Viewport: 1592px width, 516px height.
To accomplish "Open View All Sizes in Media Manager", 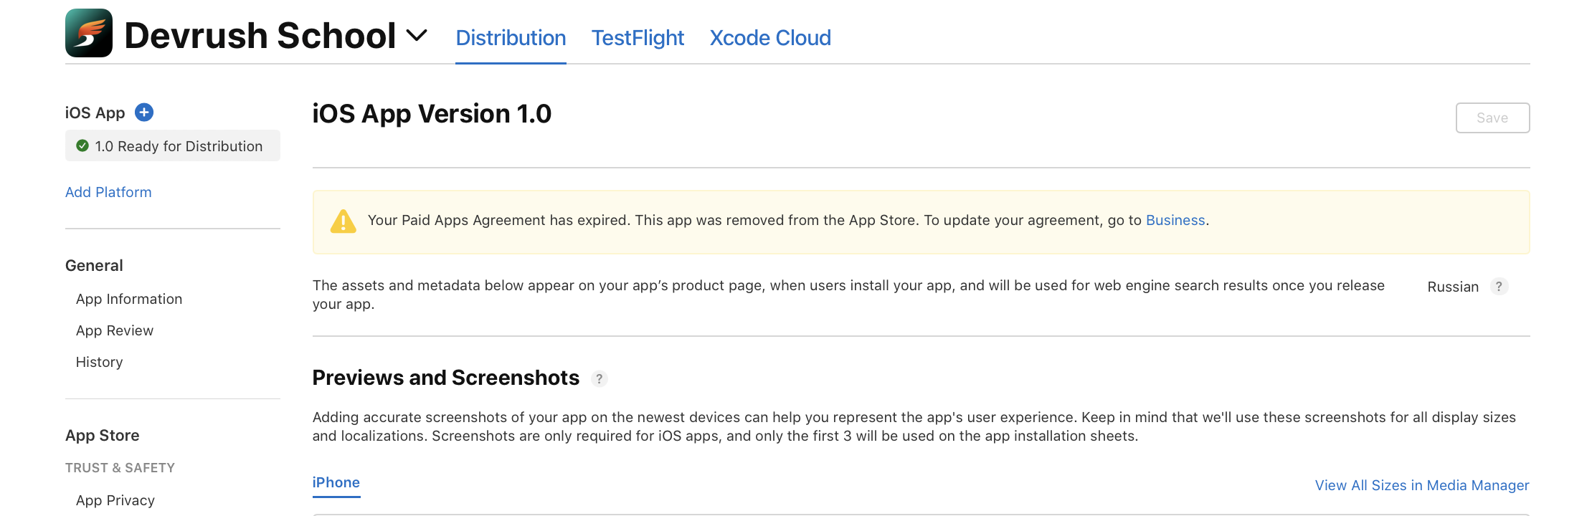I will coord(1422,485).
